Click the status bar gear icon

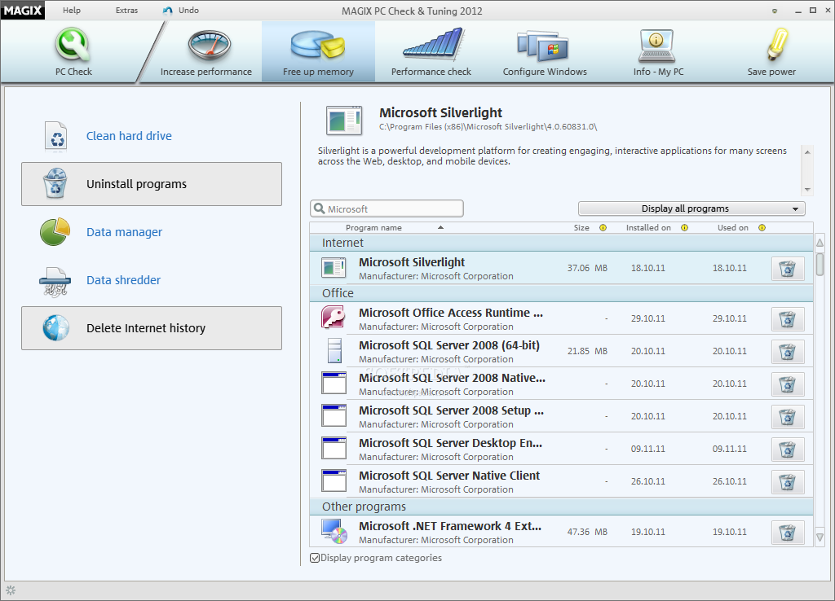(x=11, y=590)
